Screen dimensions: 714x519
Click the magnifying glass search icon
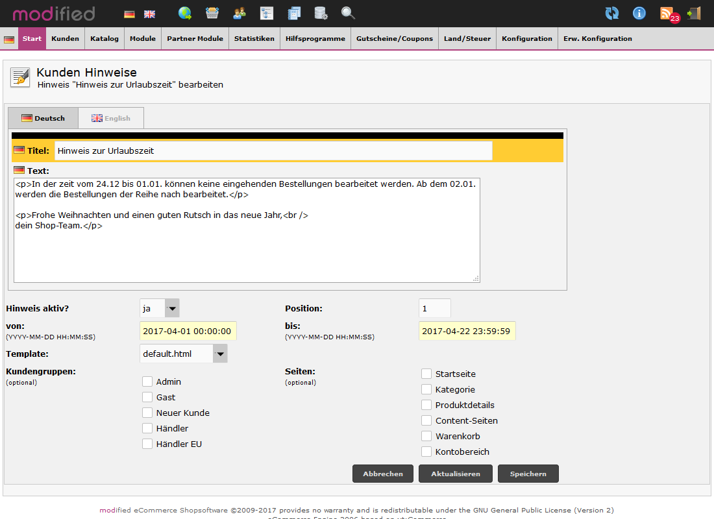(348, 13)
